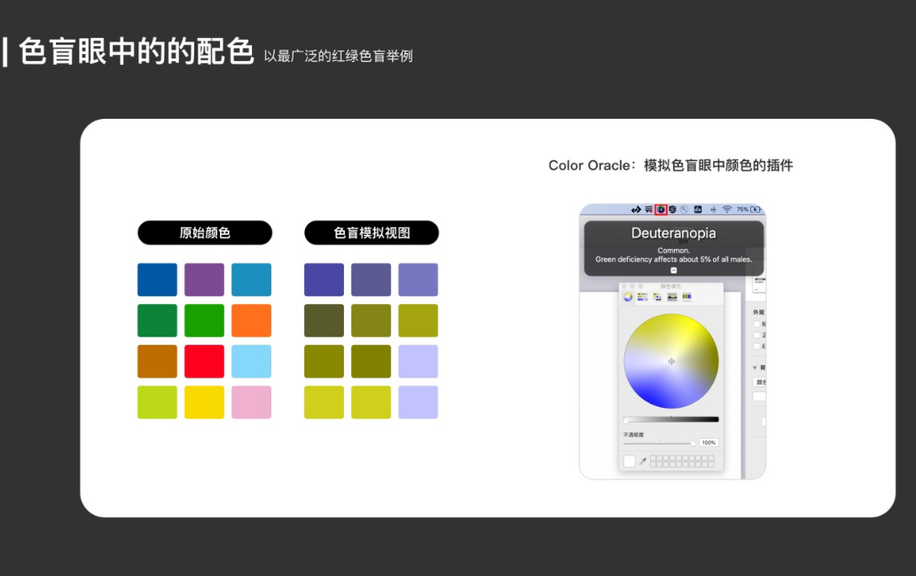The image size is (916, 576).
Task: Click the pink swatch in the original colors
Action: point(251,402)
